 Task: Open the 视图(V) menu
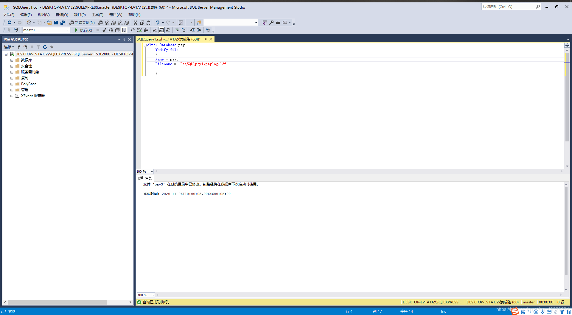43,15
